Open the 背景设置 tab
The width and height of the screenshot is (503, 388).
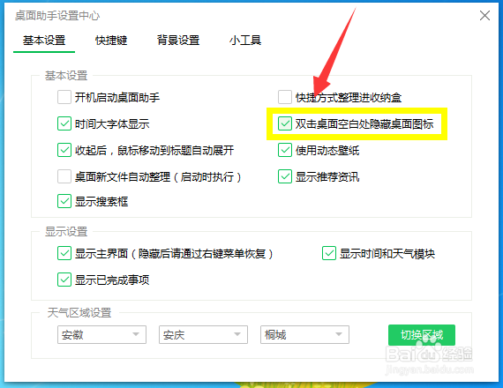[178, 41]
